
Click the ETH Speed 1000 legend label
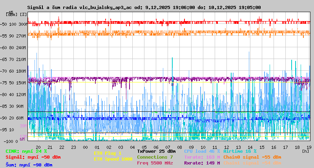[x=113, y=159]
